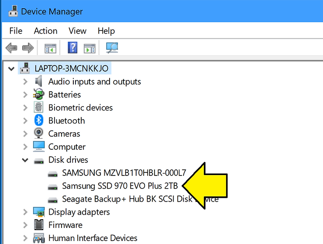Click the Firmware chip icon
The height and width of the screenshot is (244, 323).
point(39,225)
